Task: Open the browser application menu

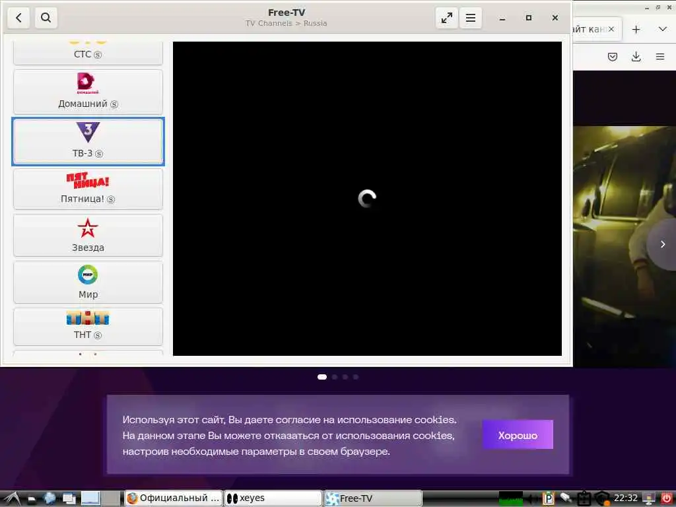Action: point(660,57)
